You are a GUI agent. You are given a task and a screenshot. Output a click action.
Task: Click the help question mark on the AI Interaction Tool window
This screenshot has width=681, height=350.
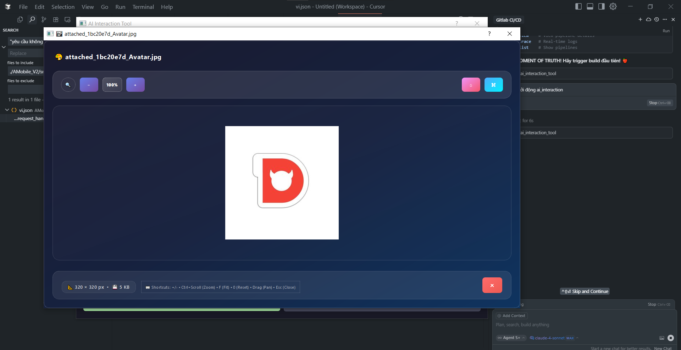pyautogui.click(x=457, y=23)
